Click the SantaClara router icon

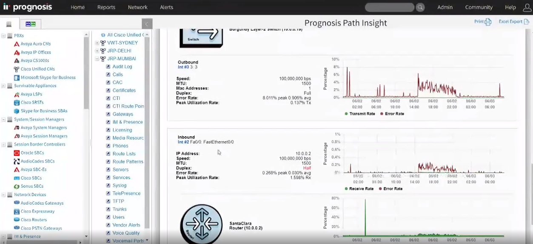201,223
